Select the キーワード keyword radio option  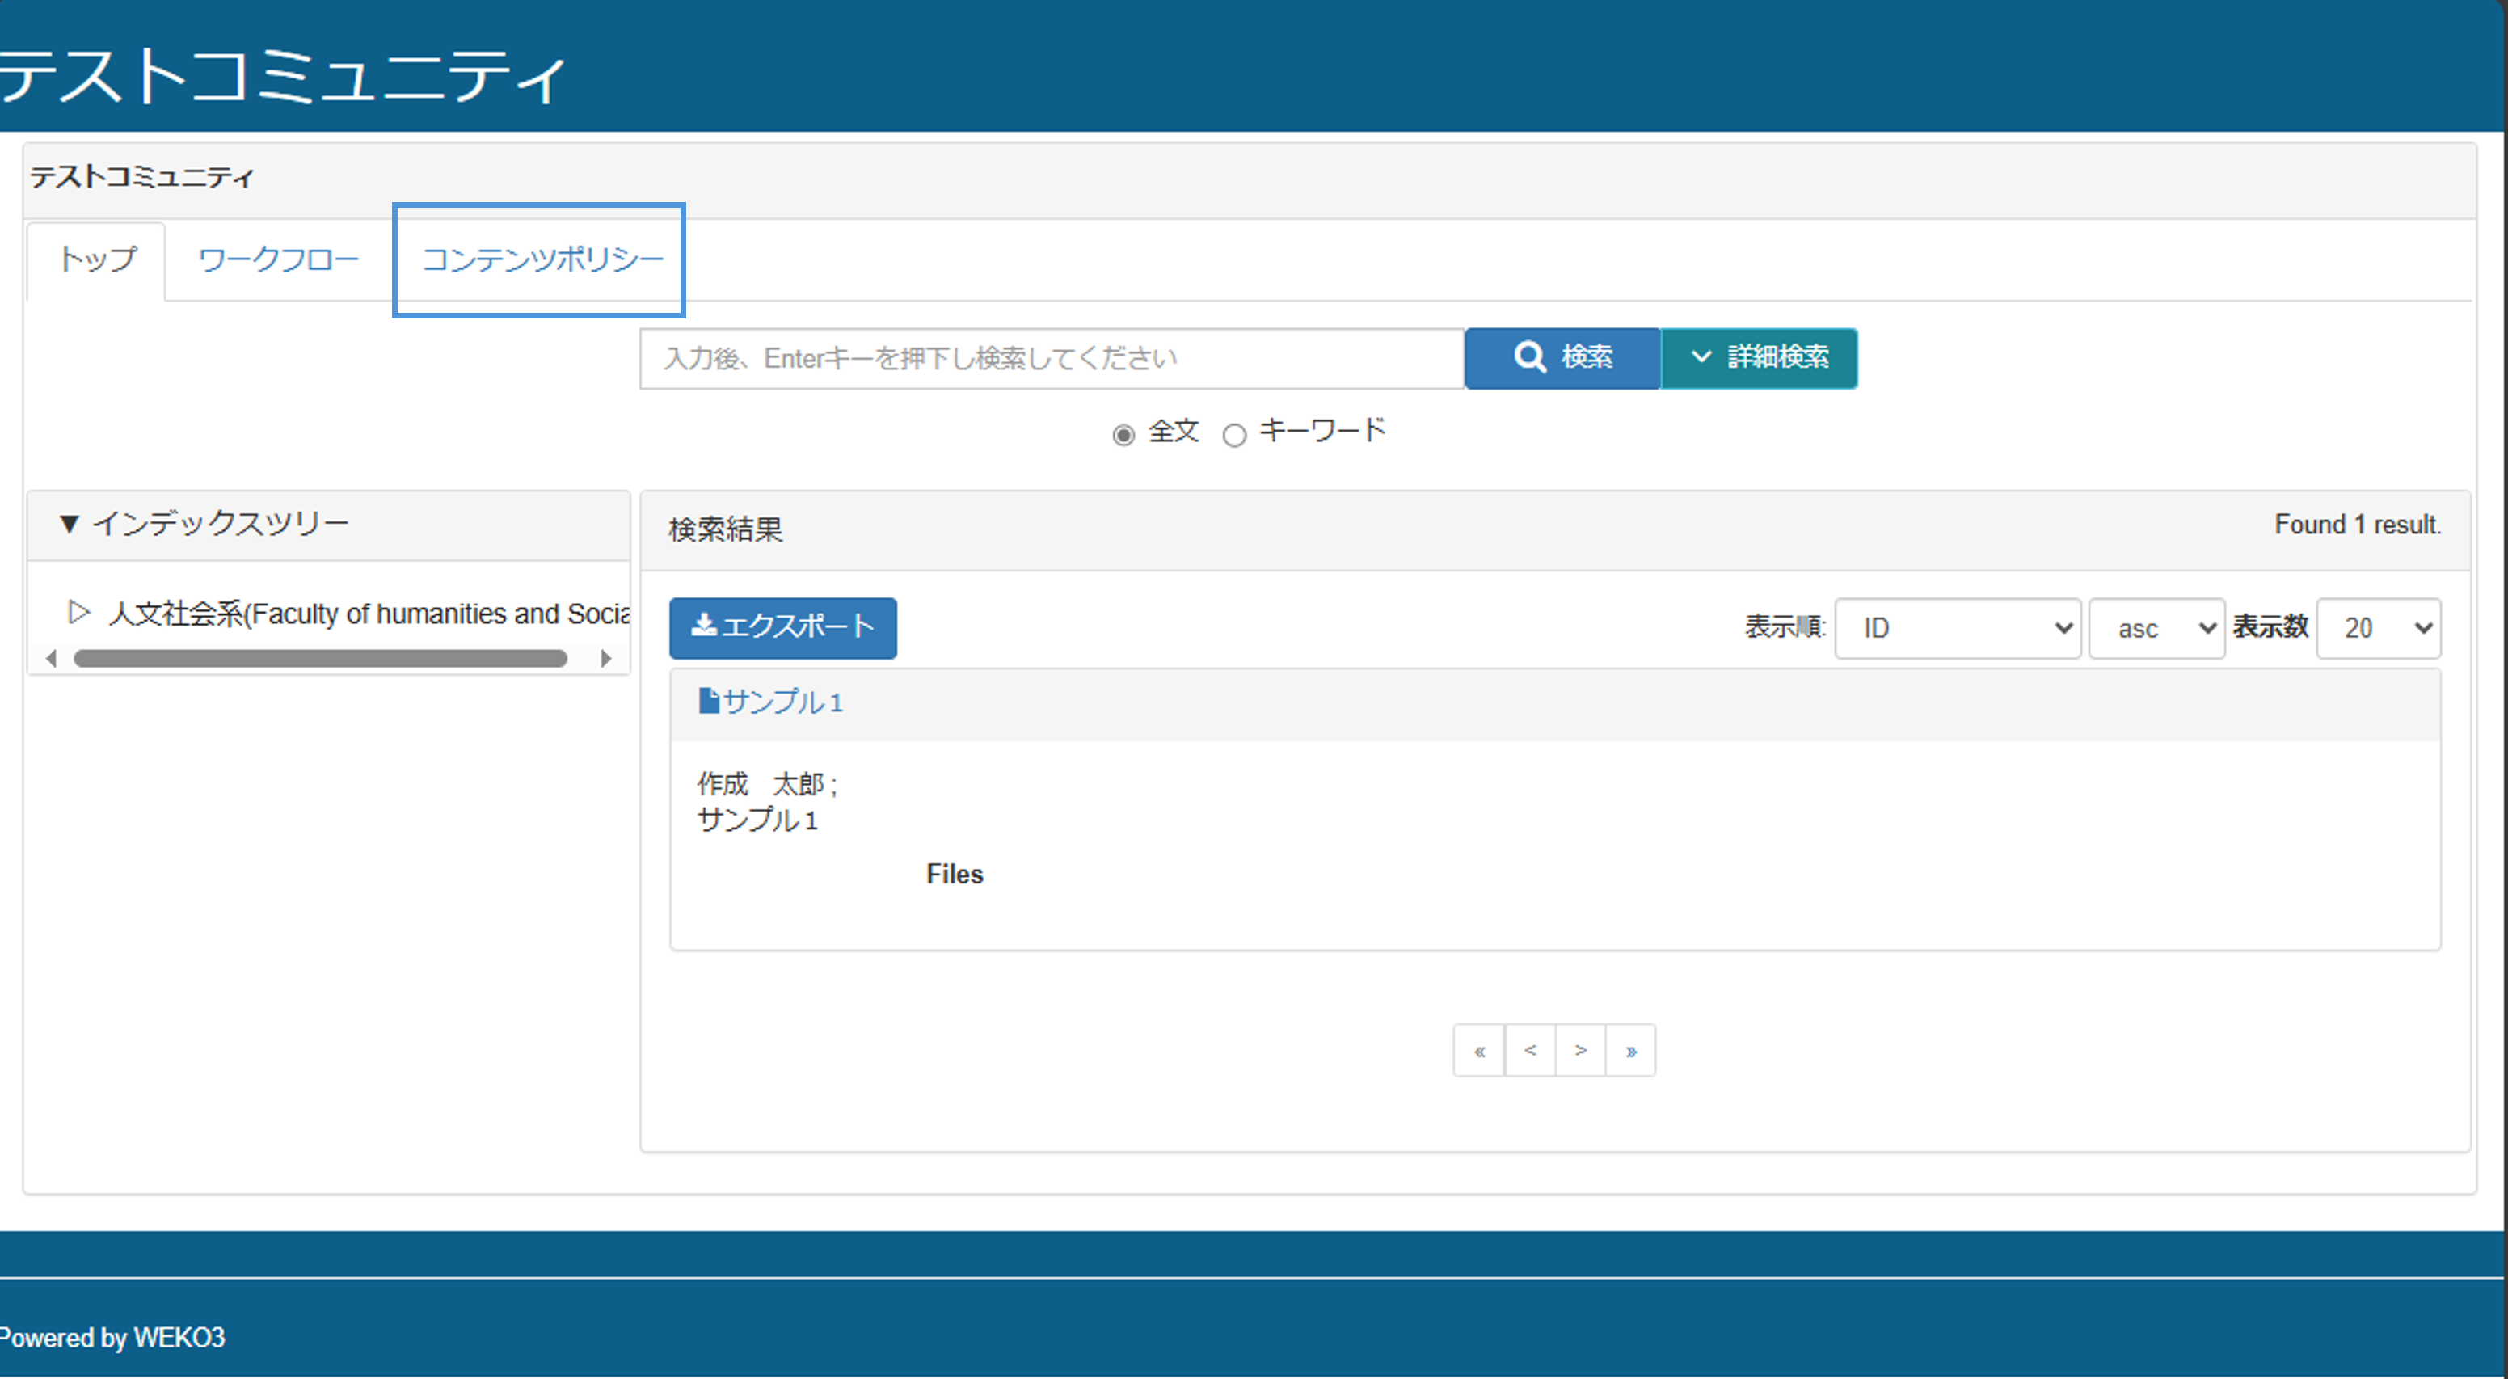1233,436
